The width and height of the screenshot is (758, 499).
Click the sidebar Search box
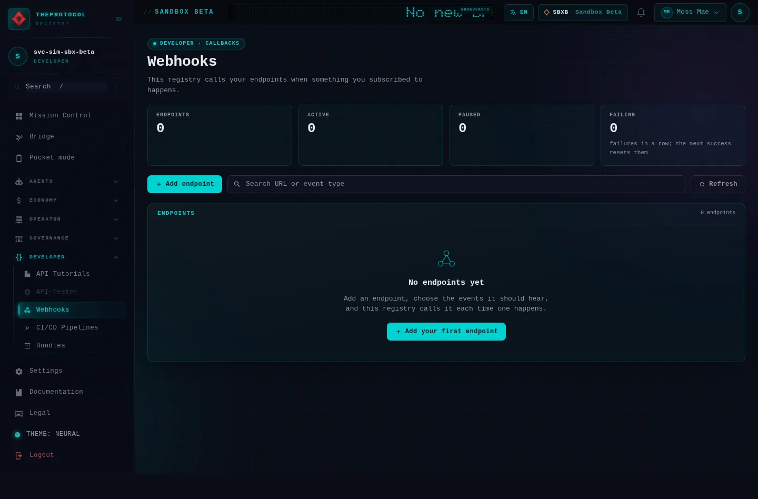(x=67, y=87)
